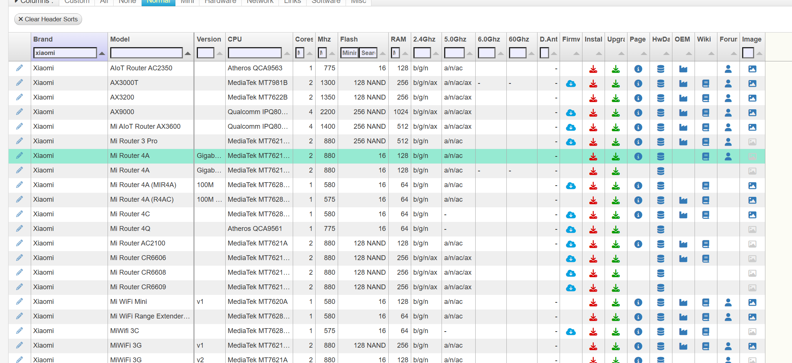Click edit pencil for AX9000 row

tap(19, 112)
